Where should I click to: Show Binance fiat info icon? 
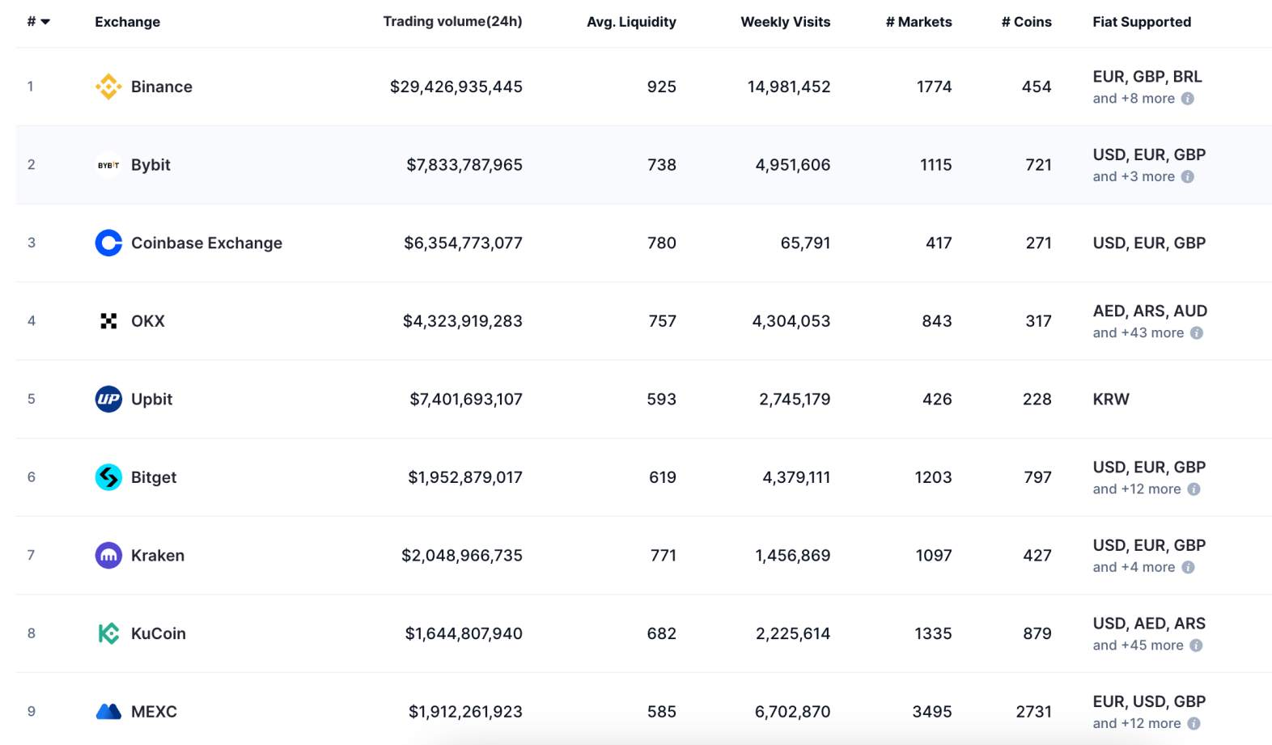click(x=1187, y=99)
